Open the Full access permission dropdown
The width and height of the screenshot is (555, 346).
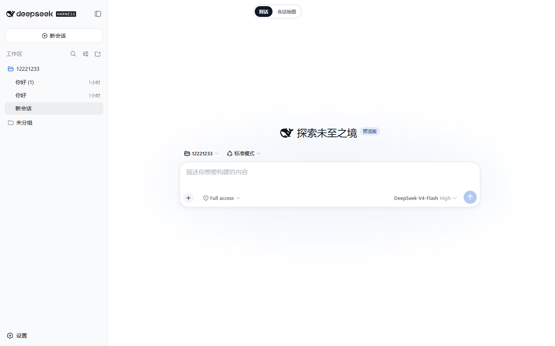[x=222, y=198]
